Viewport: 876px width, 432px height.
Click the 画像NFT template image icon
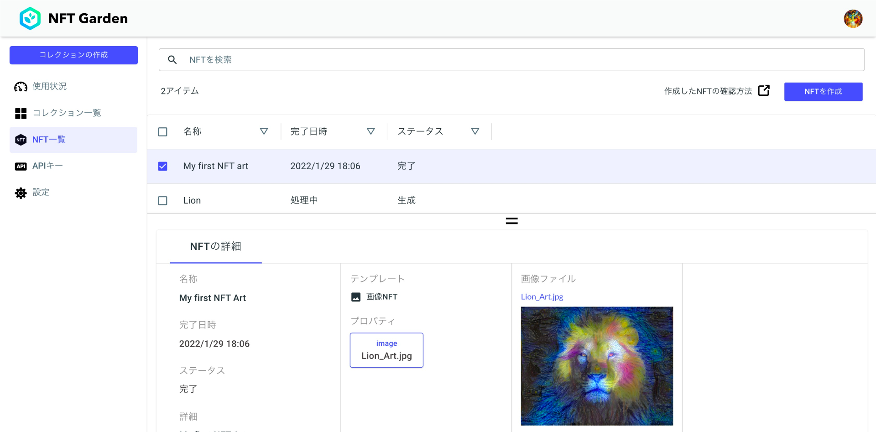[355, 297]
